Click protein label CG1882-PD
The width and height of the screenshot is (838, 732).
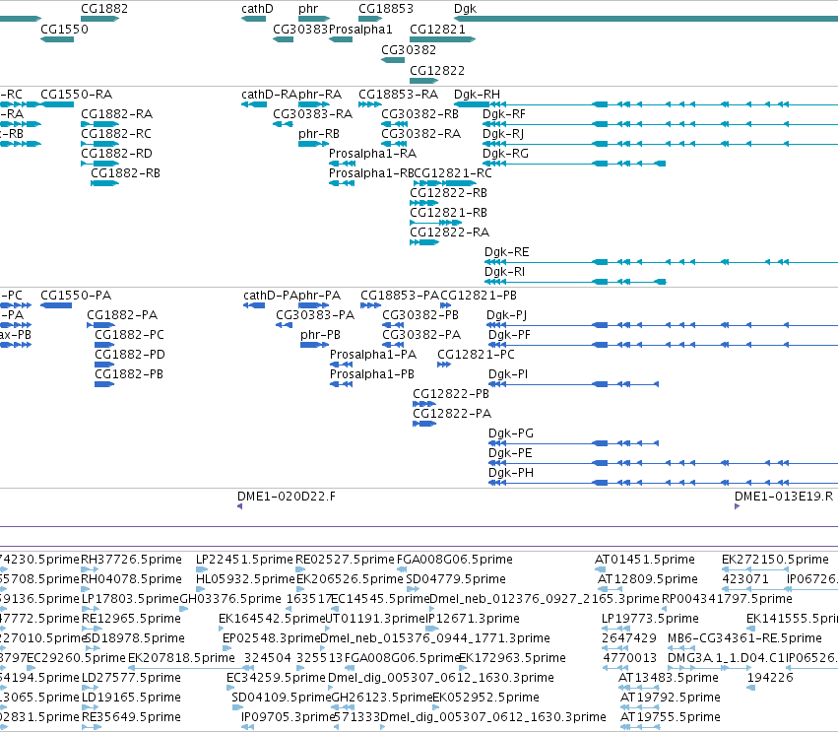click(130, 355)
